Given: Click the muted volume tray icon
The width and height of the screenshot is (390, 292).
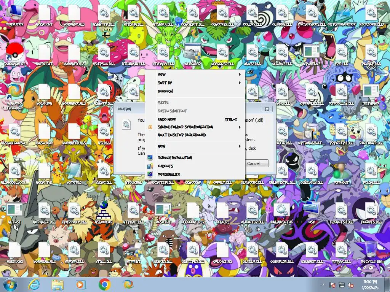Looking at the screenshot, I should (x=351, y=285).
